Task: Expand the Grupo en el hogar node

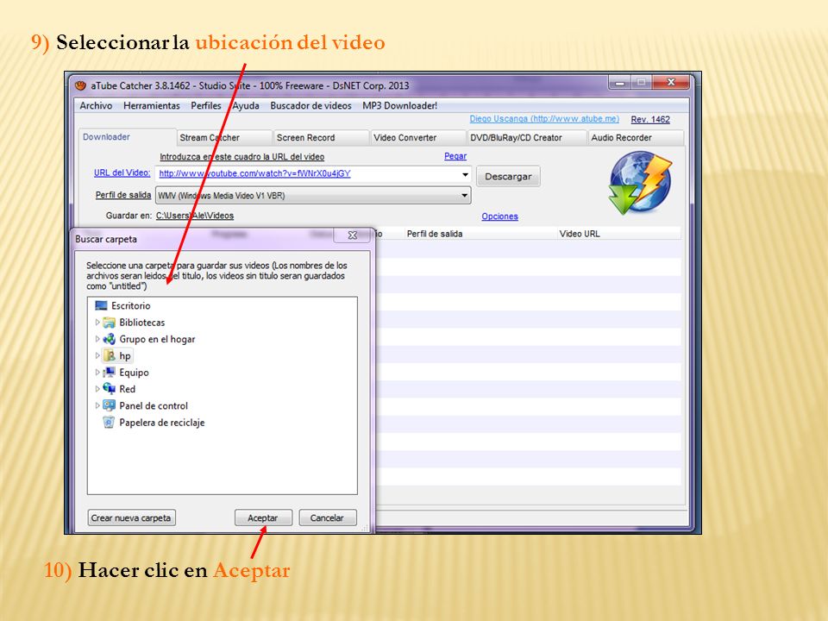Action: point(97,339)
